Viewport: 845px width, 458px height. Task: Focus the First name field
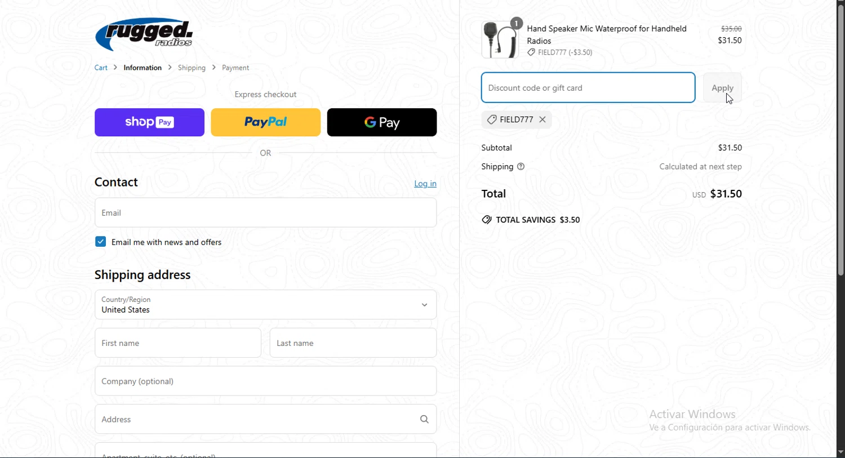(x=178, y=343)
